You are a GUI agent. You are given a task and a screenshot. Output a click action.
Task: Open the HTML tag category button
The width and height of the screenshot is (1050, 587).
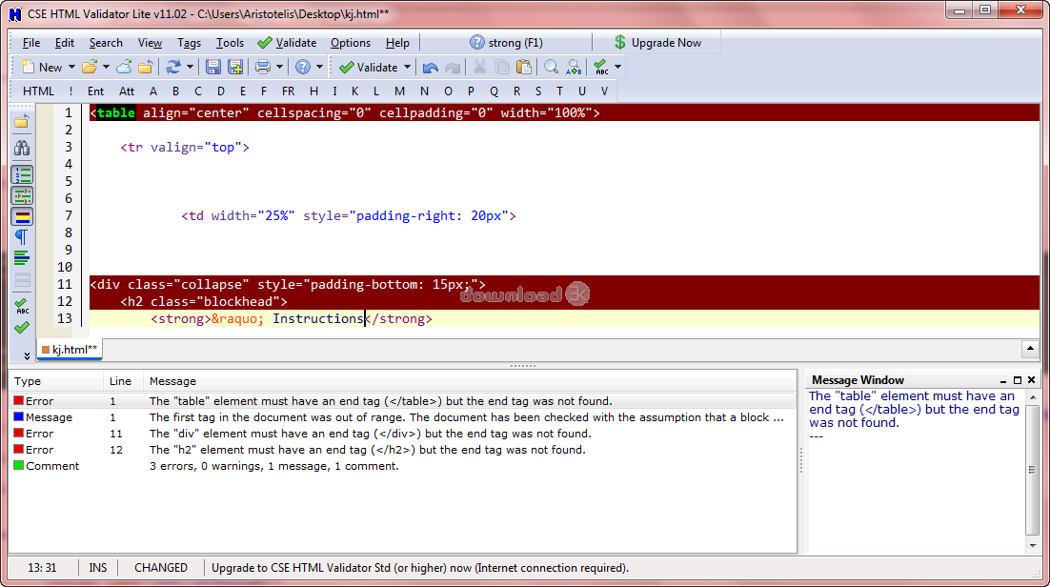[x=38, y=91]
